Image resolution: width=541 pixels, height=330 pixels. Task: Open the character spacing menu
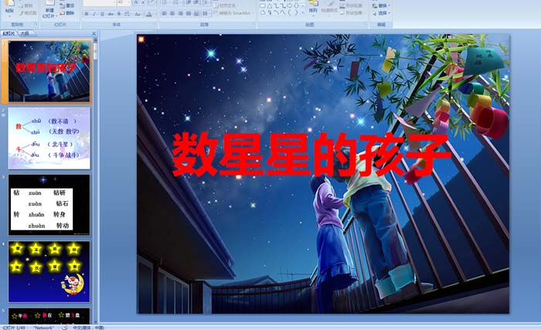pos(128,14)
